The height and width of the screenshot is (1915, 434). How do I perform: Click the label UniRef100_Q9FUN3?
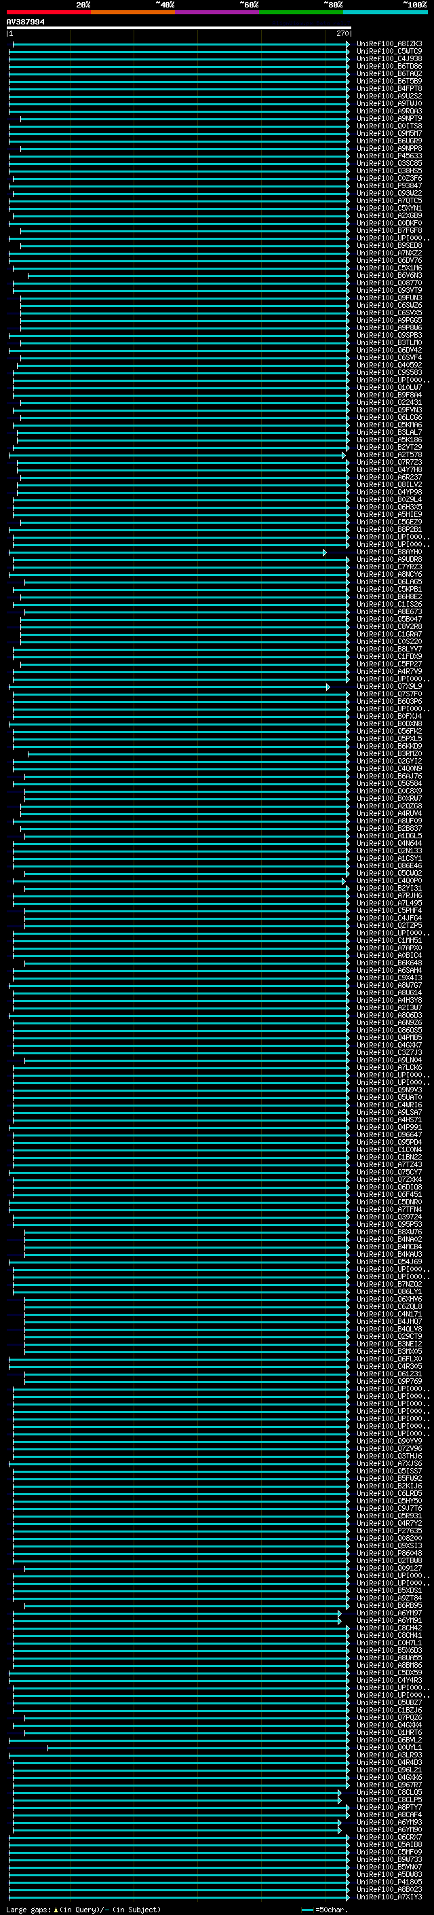point(389,298)
